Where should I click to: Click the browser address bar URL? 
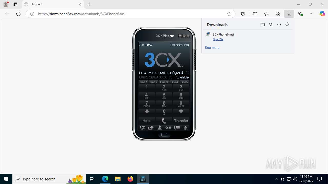(x=82, y=14)
